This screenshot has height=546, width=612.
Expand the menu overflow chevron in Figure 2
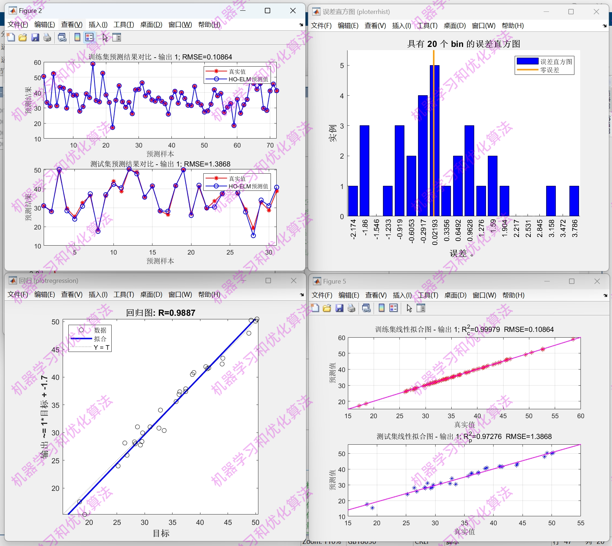coord(301,25)
